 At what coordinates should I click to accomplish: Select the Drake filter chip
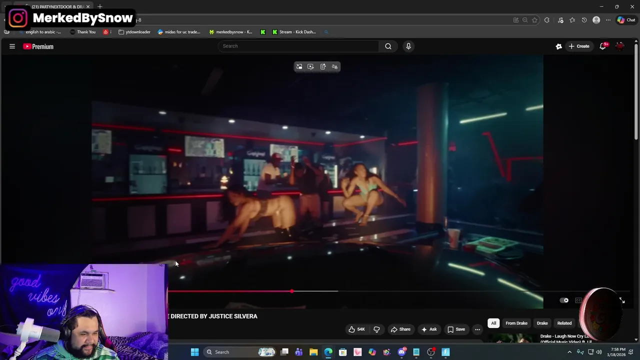point(542,323)
